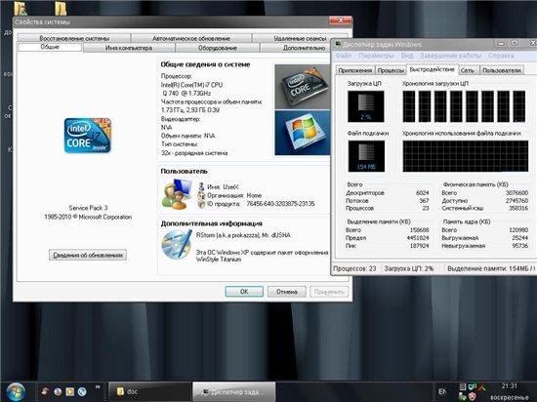Minimize the Task Manager window
537x402 pixels.
pyautogui.click(x=501, y=44)
